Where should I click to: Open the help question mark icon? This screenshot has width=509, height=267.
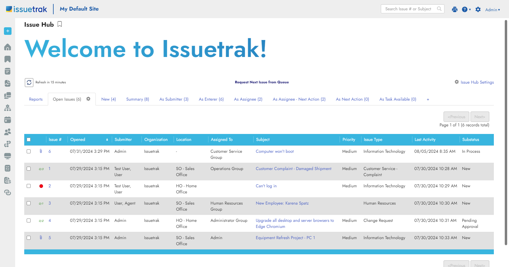tap(464, 9)
